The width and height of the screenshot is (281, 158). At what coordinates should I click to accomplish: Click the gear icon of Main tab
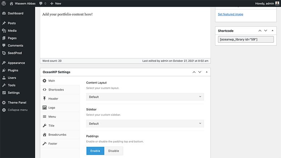tap(45, 80)
